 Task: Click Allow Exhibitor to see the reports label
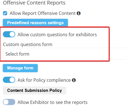click(52, 102)
